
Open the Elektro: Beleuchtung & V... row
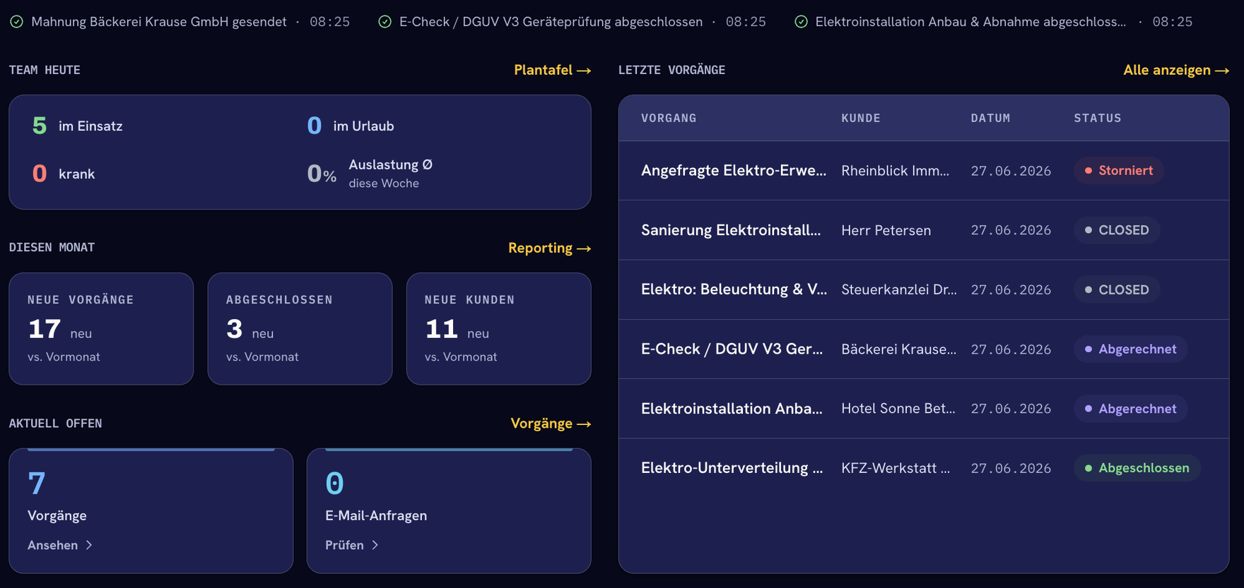(x=924, y=289)
